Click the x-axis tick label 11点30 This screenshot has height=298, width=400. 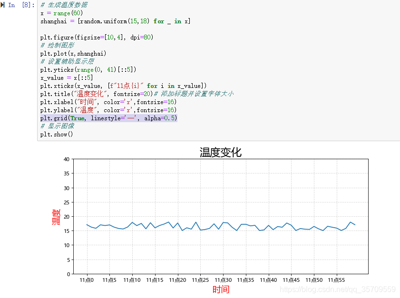(223, 280)
